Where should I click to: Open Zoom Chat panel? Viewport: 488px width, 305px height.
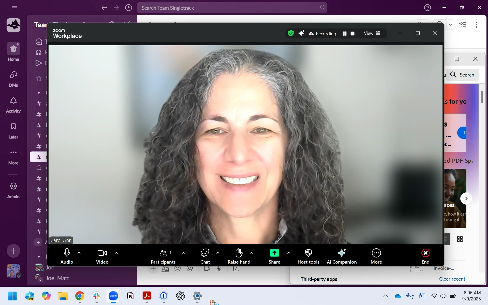pyautogui.click(x=205, y=256)
